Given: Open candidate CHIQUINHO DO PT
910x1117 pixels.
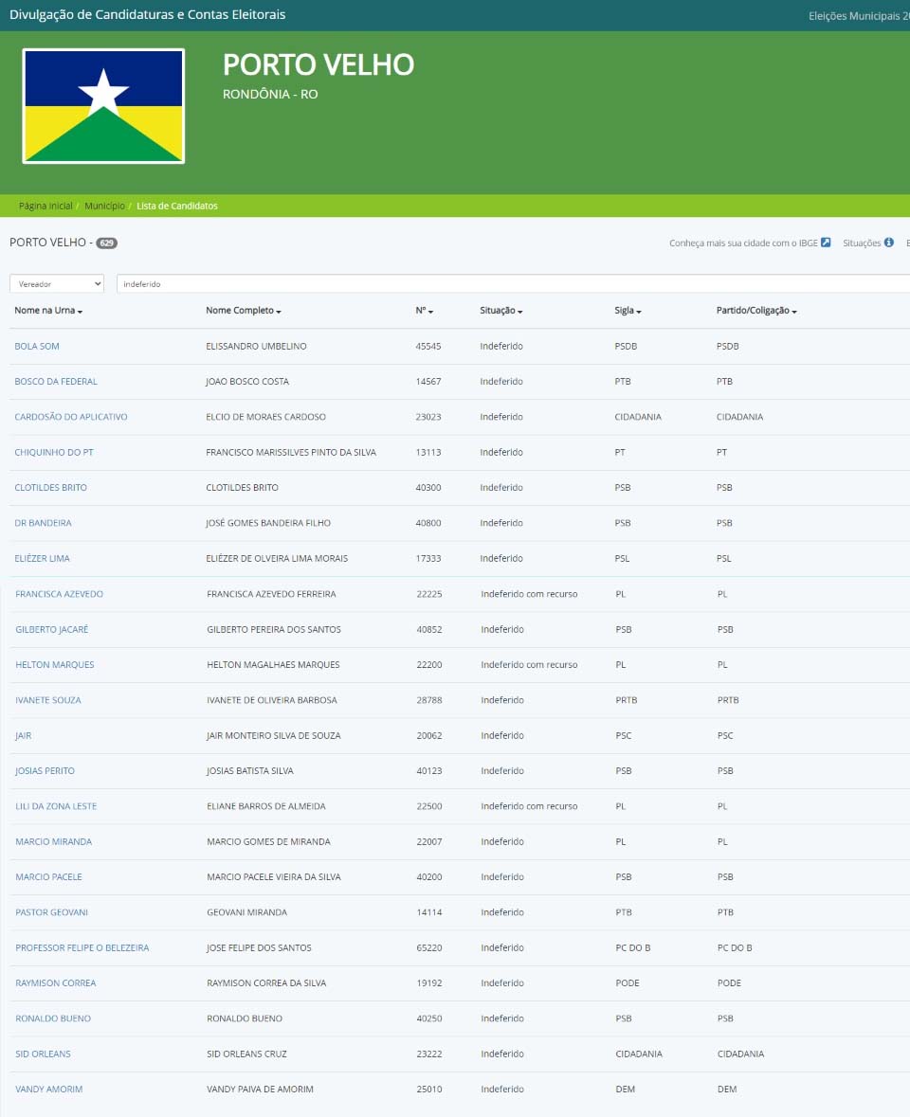Looking at the screenshot, I should click(x=54, y=452).
